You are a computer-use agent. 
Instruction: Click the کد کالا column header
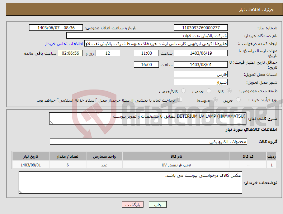248,156
